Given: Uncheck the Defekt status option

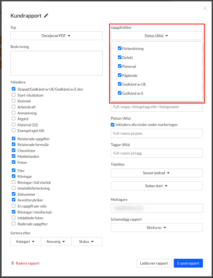Looking at the screenshot, I should coord(120,57).
